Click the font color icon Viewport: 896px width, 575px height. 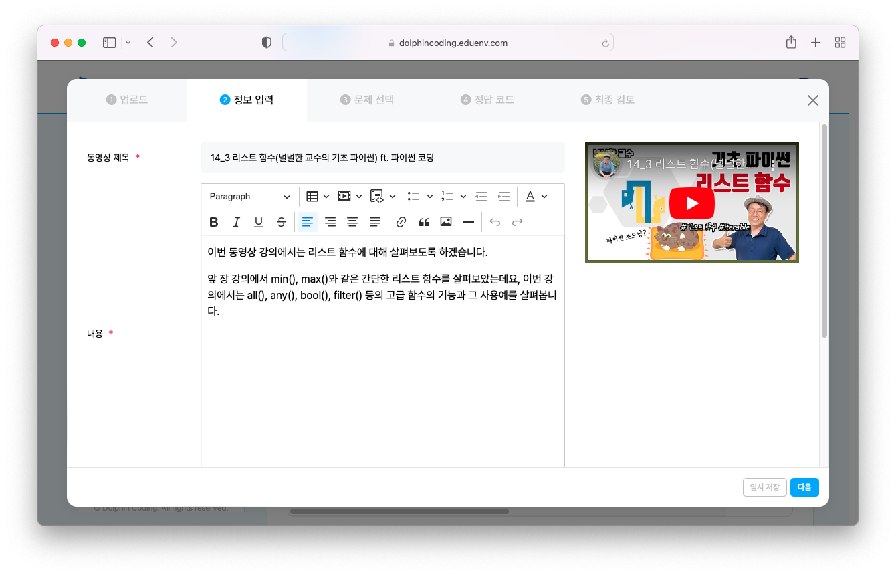pyautogui.click(x=530, y=197)
